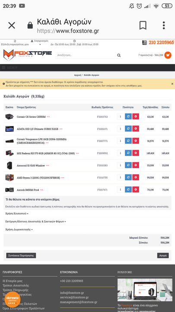Open the ΜΕΝΟΥ hamburger menu
Viewport: 175px width, 312px height.
click(x=10, y=68)
